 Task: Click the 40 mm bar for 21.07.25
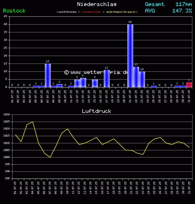click(x=130, y=56)
